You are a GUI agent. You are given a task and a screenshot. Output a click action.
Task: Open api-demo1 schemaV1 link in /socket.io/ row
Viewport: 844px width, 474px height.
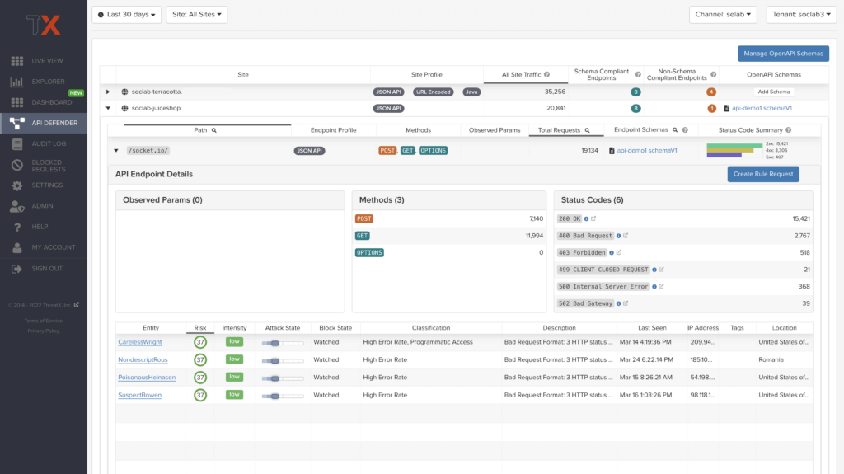click(x=646, y=151)
